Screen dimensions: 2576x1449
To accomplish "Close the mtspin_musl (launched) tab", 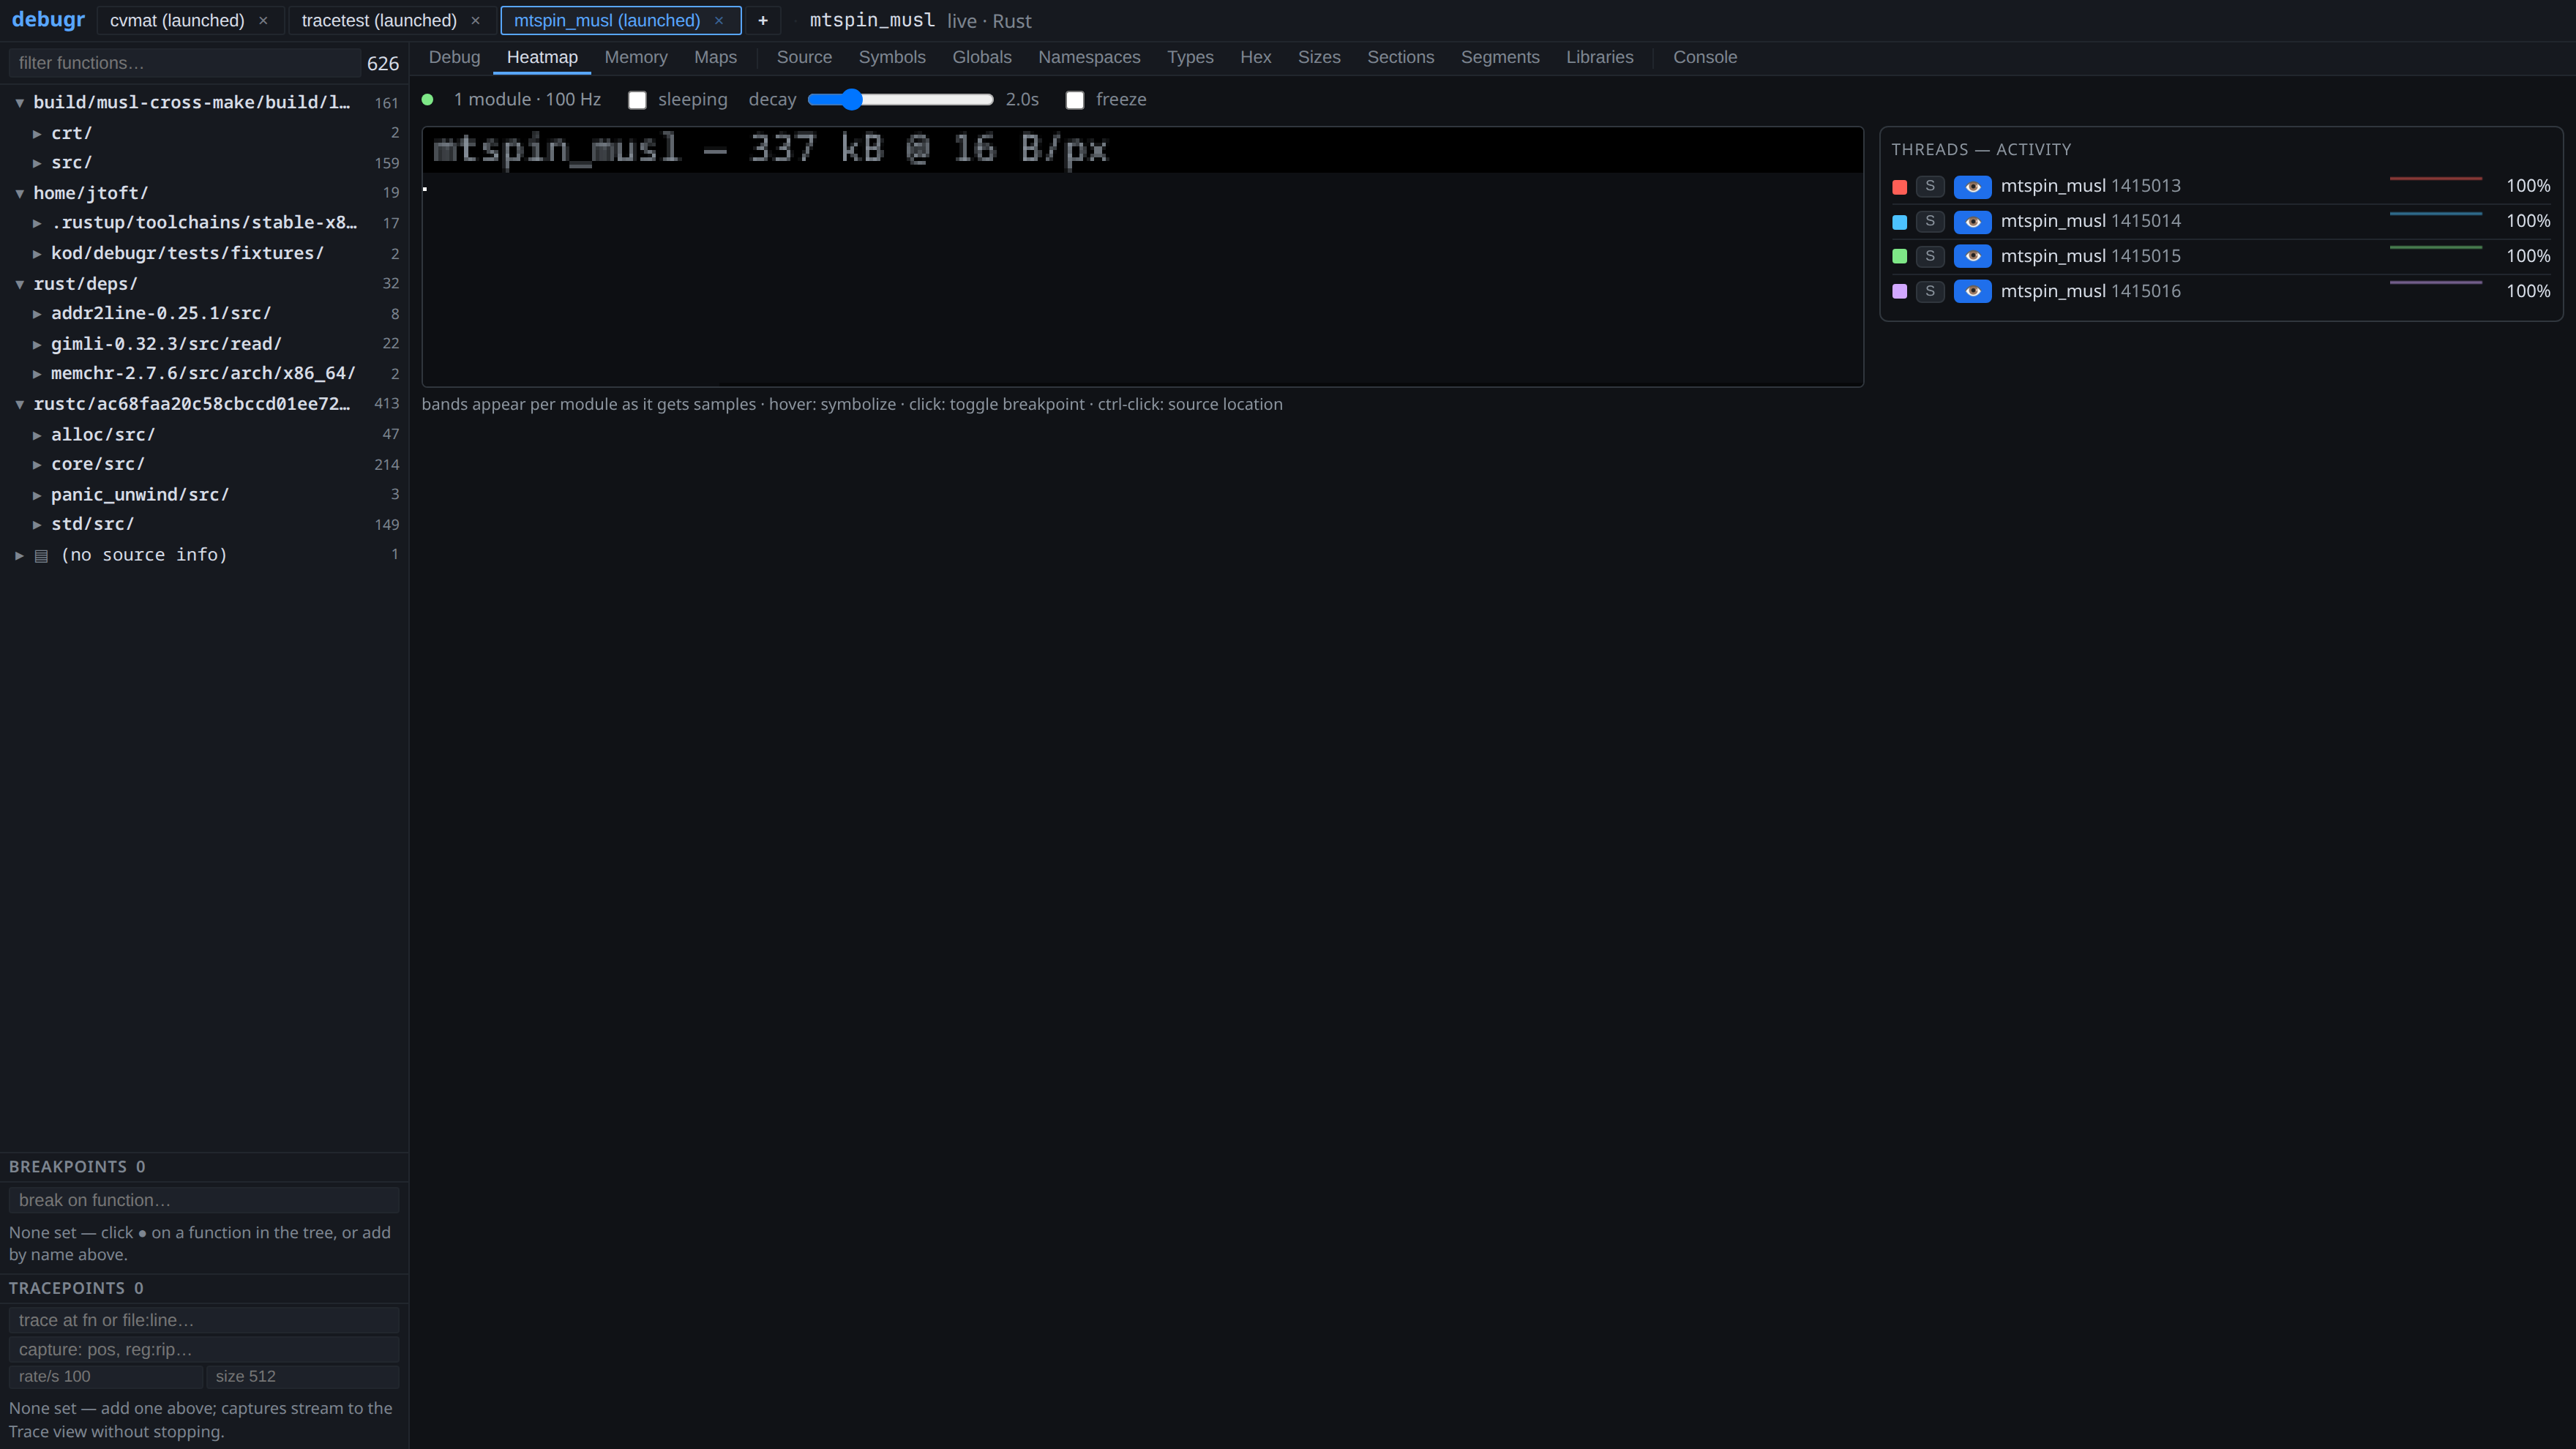I will pos(719,20).
